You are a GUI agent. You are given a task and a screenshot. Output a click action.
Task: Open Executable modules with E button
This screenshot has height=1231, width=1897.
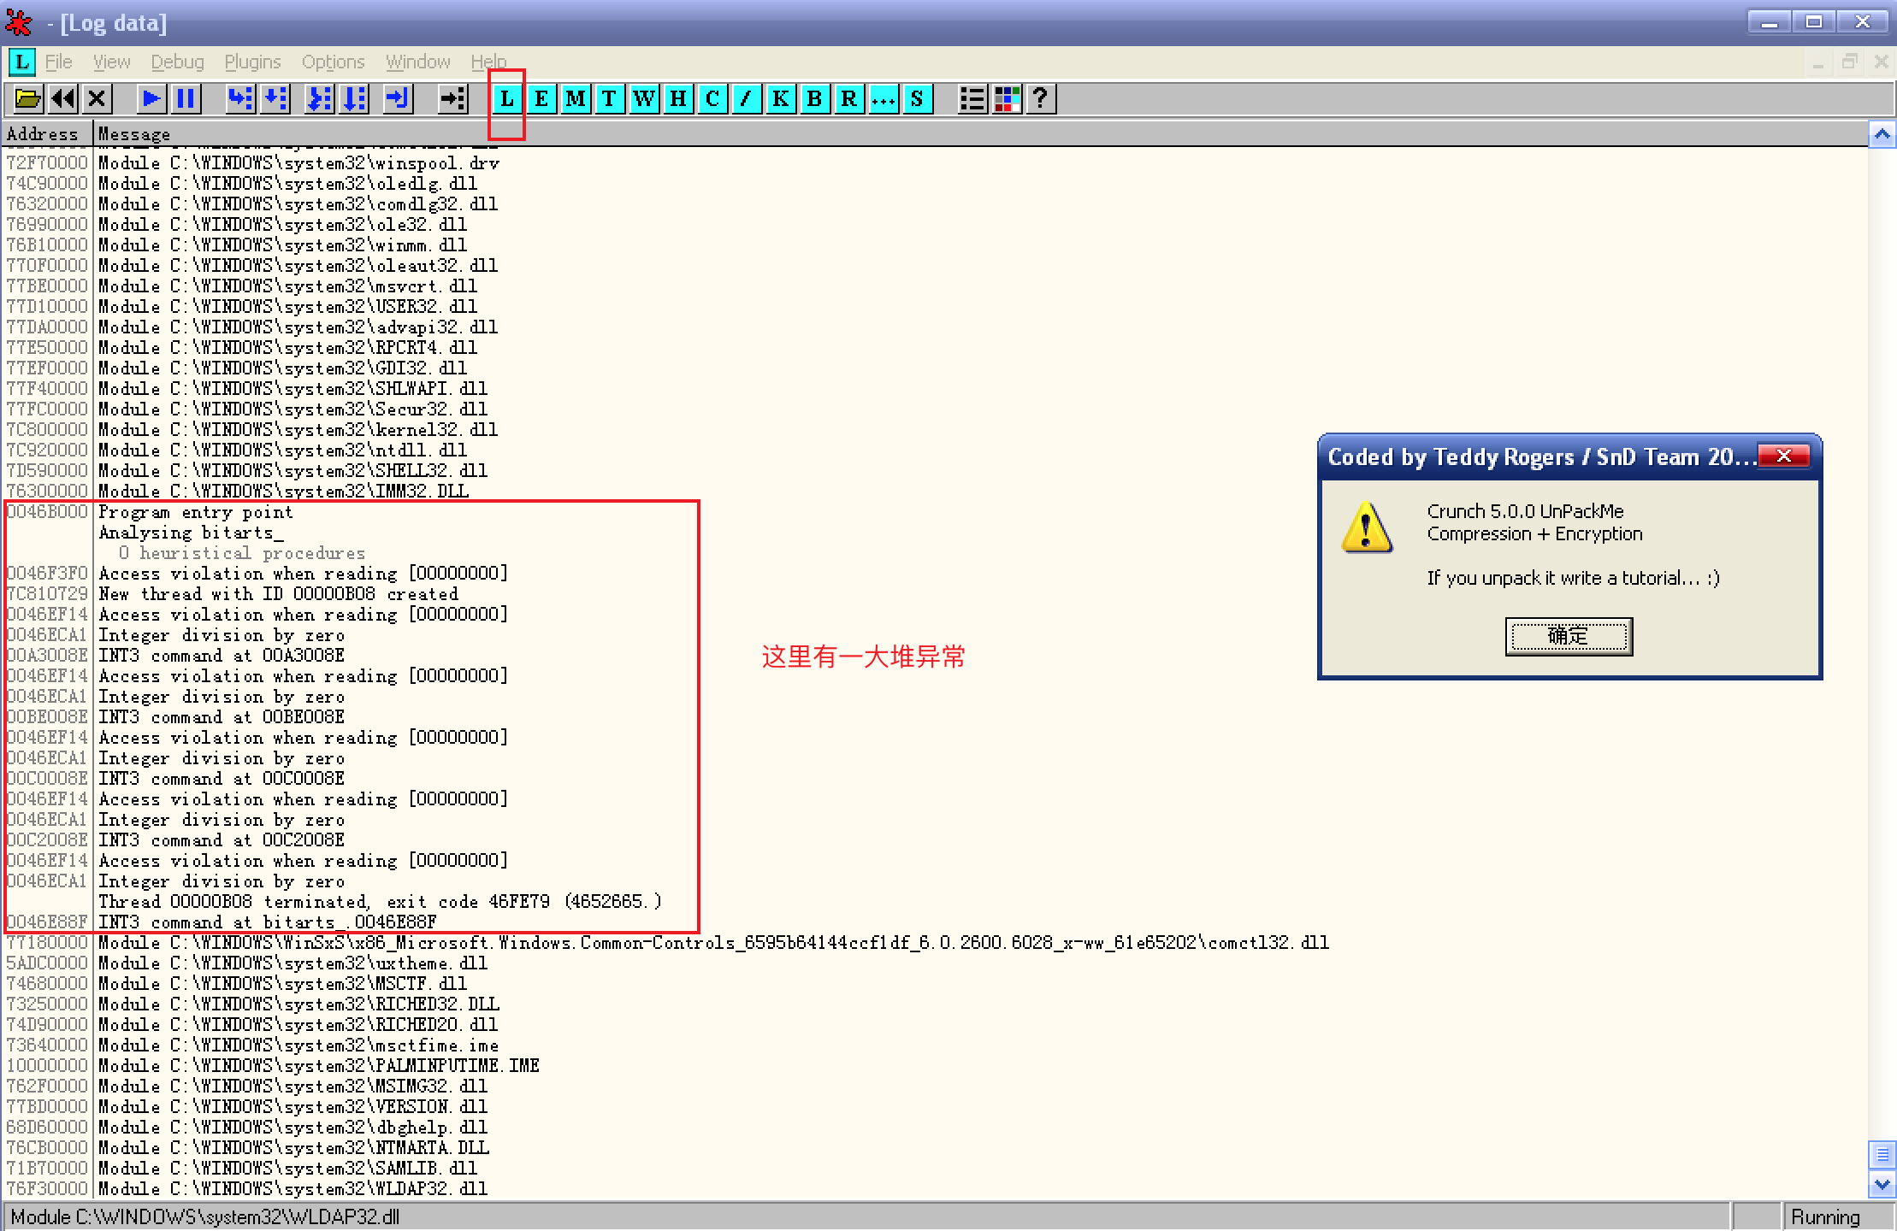[541, 99]
